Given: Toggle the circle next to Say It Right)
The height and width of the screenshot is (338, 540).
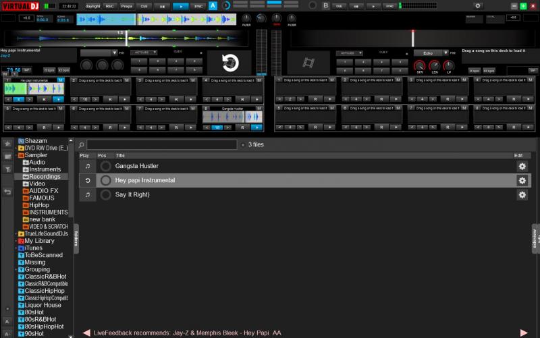Looking at the screenshot, I should coord(105,195).
